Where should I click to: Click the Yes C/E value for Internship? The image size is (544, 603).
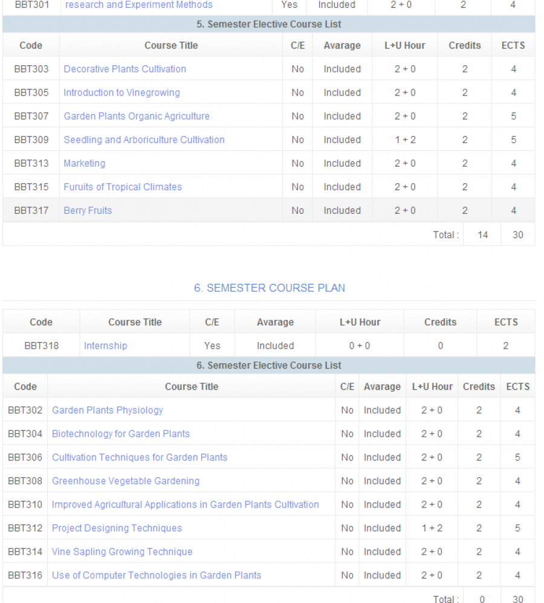tap(212, 346)
